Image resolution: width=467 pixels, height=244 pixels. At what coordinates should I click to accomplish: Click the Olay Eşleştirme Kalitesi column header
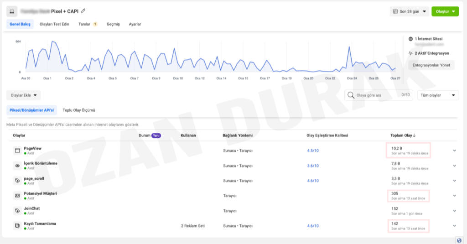click(327, 135)
